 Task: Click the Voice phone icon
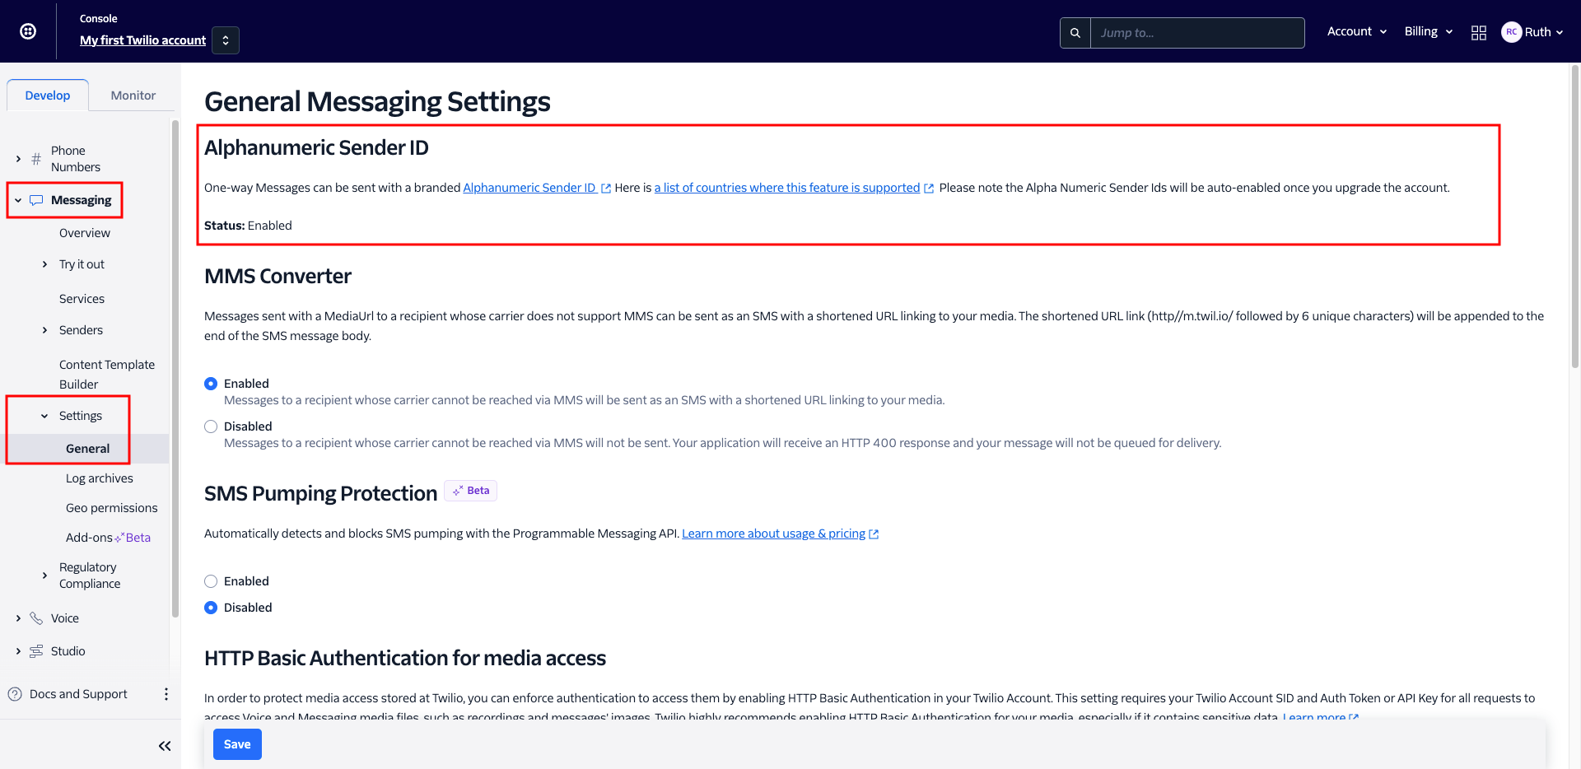tap(36, 618)
